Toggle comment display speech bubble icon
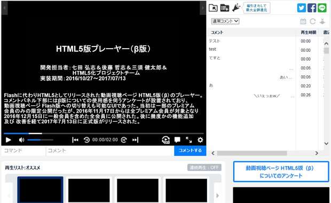 coord(177,140)
